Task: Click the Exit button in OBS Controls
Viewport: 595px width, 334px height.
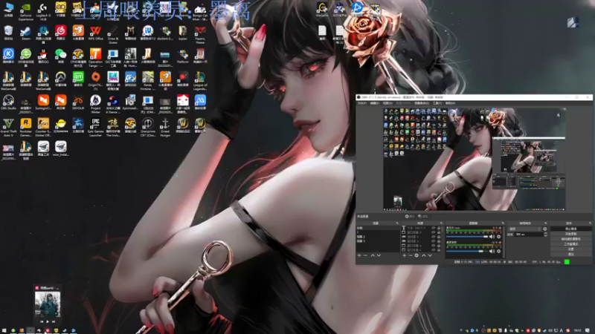Action: pos(571,254)
